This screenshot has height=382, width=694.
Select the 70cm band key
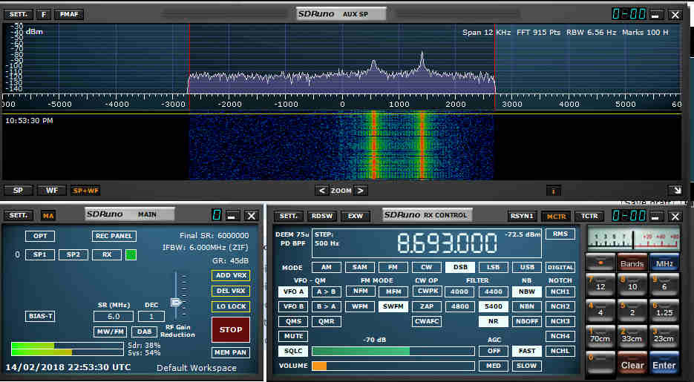pos(600,337)
